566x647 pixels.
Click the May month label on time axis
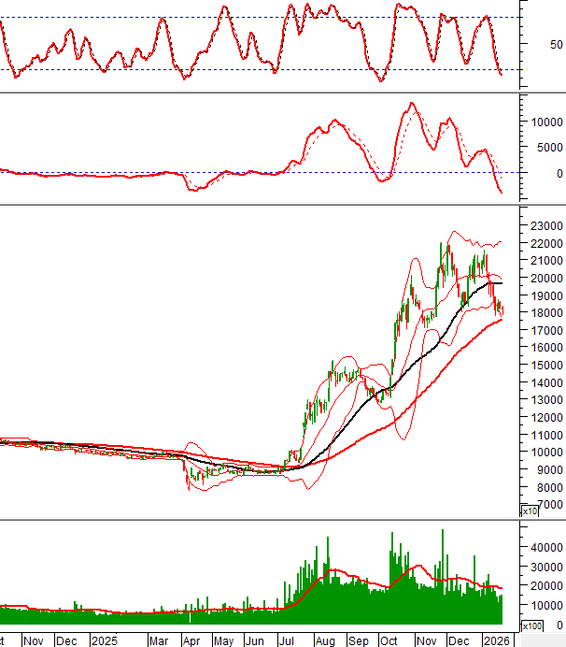(223, 640)
